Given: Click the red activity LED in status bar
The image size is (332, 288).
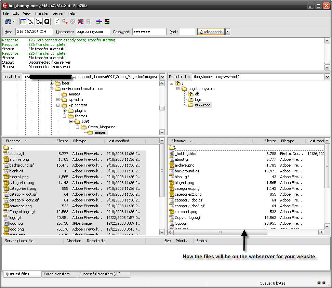Looking at the screenshot, I should coord(324,283).
